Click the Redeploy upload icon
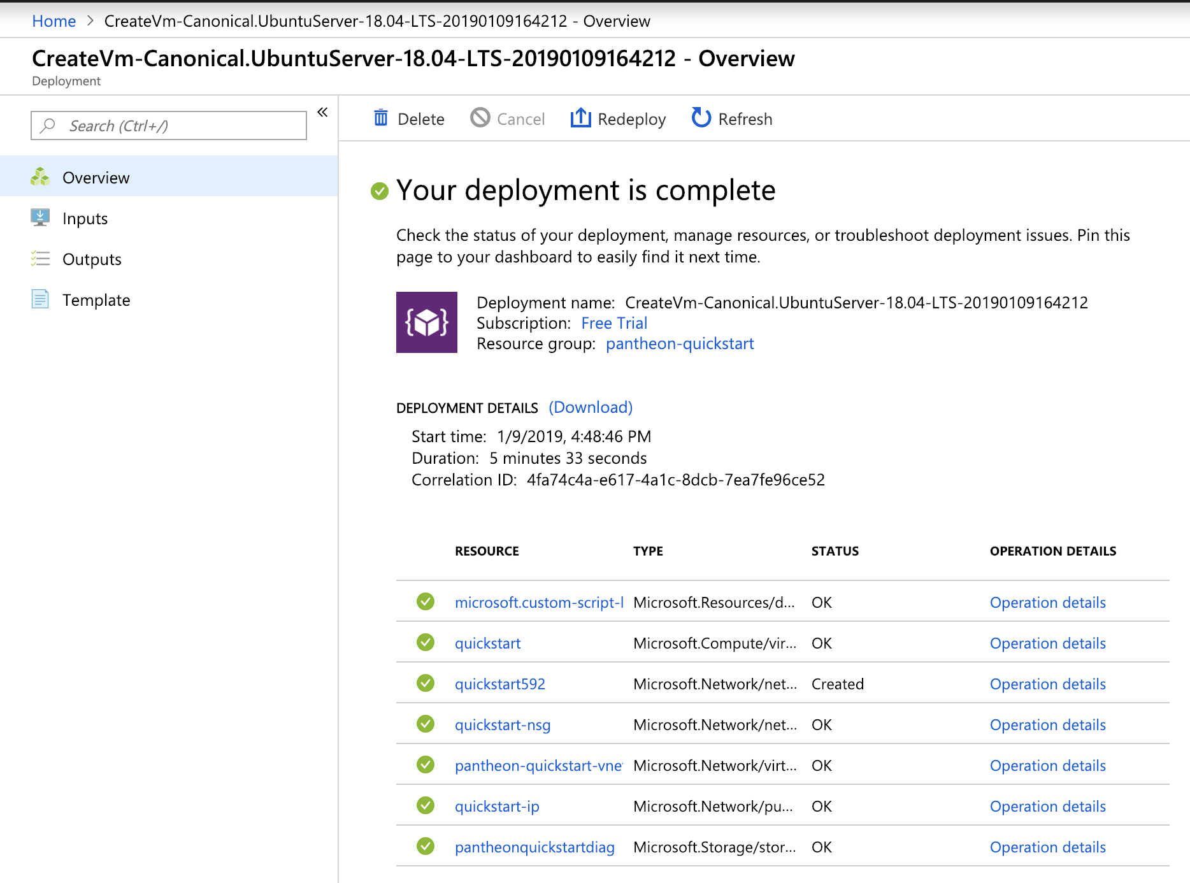This screenshot has width=1190, height=883. 580,118
